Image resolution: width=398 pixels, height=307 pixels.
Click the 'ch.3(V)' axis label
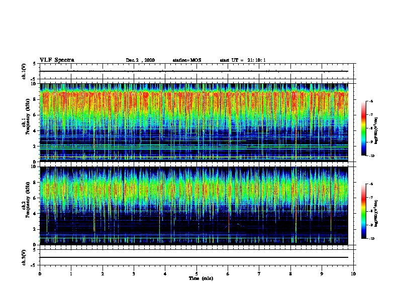[x=24, y=257]
